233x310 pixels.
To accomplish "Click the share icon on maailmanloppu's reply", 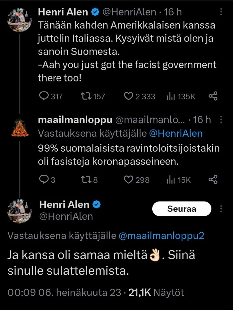I will coord(213,179).
